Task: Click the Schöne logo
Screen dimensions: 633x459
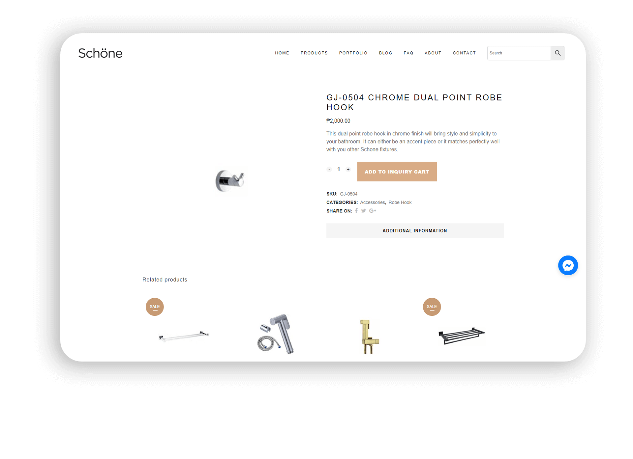Action: (x=100, y=53)
